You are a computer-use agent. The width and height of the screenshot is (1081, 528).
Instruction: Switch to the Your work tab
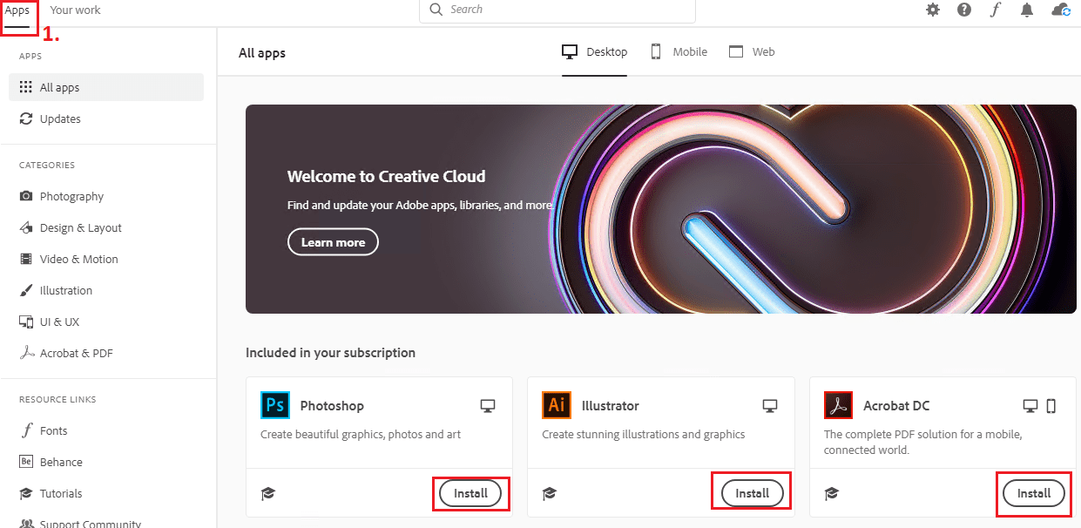tap(75, 10)
